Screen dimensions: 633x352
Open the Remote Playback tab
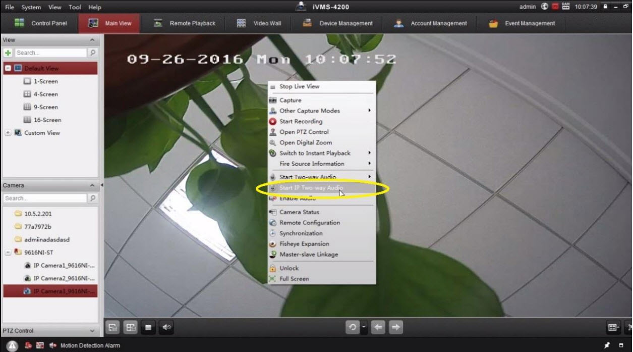coord(192,23)
